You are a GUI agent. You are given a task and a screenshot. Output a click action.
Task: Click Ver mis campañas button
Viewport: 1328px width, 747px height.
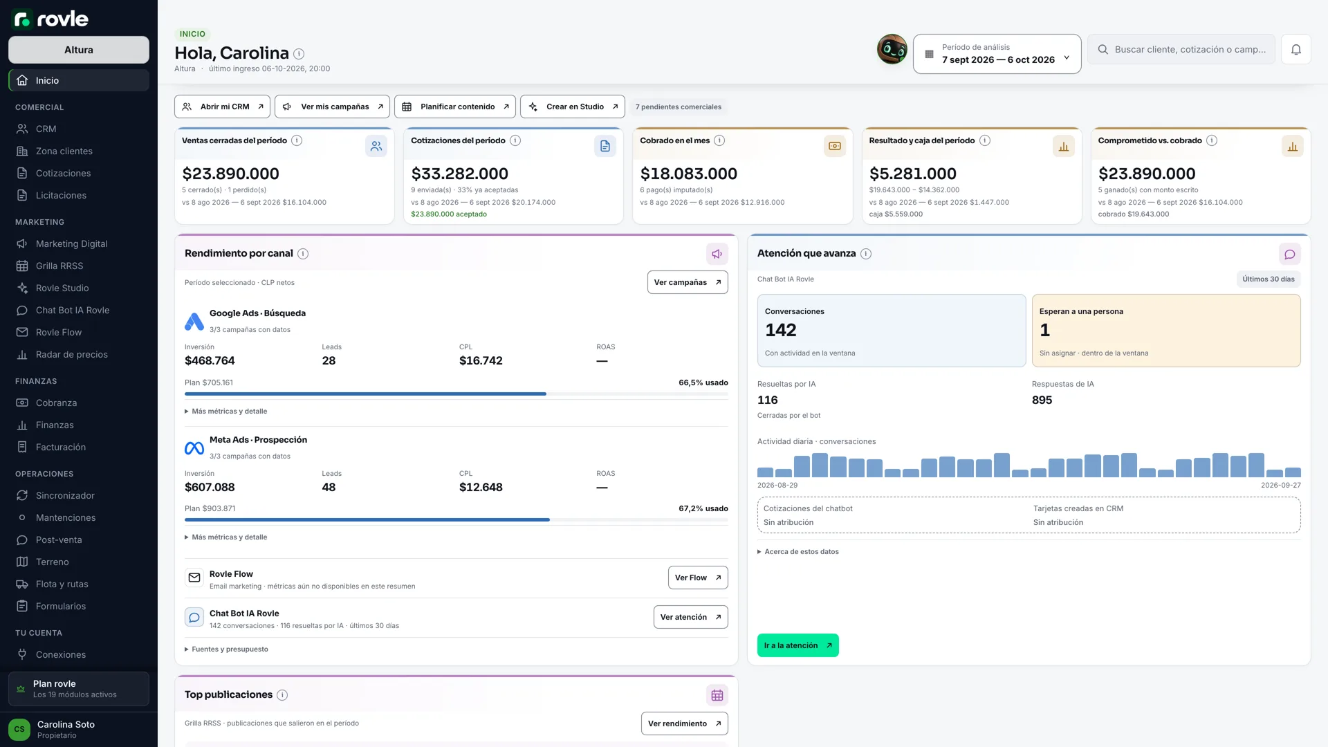point(332,107)
